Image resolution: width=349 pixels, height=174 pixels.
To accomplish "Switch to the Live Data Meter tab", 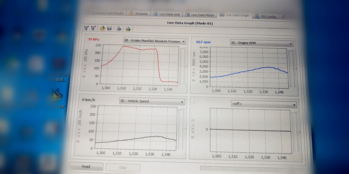I will [200, 15].
